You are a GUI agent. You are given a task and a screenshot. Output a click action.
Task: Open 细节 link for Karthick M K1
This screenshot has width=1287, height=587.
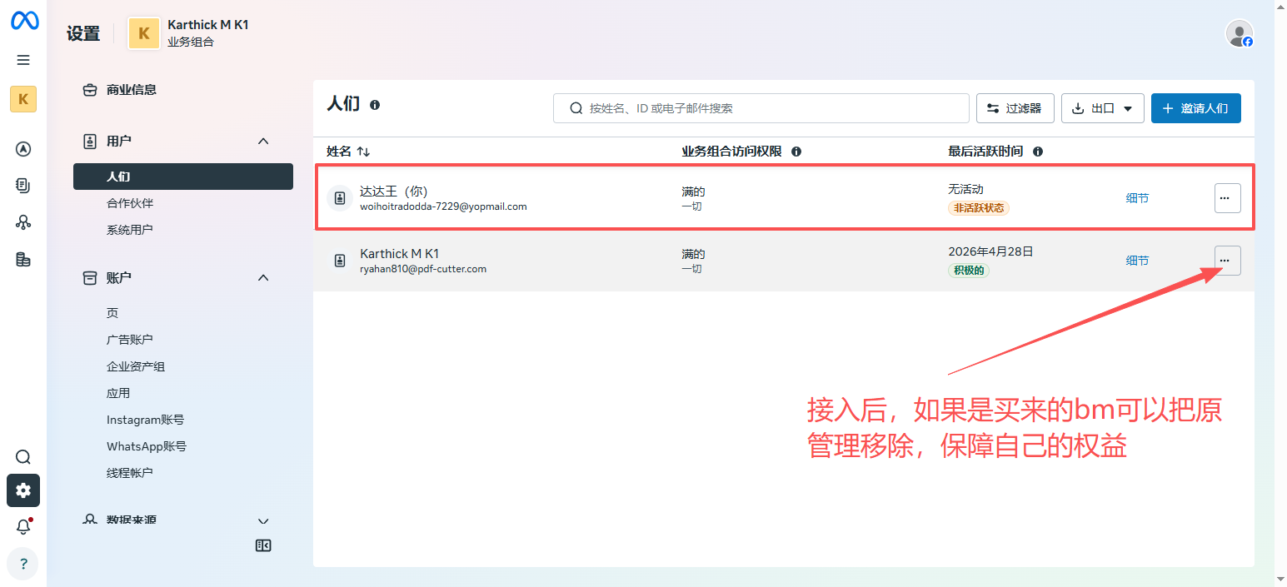pos(1137,261)
